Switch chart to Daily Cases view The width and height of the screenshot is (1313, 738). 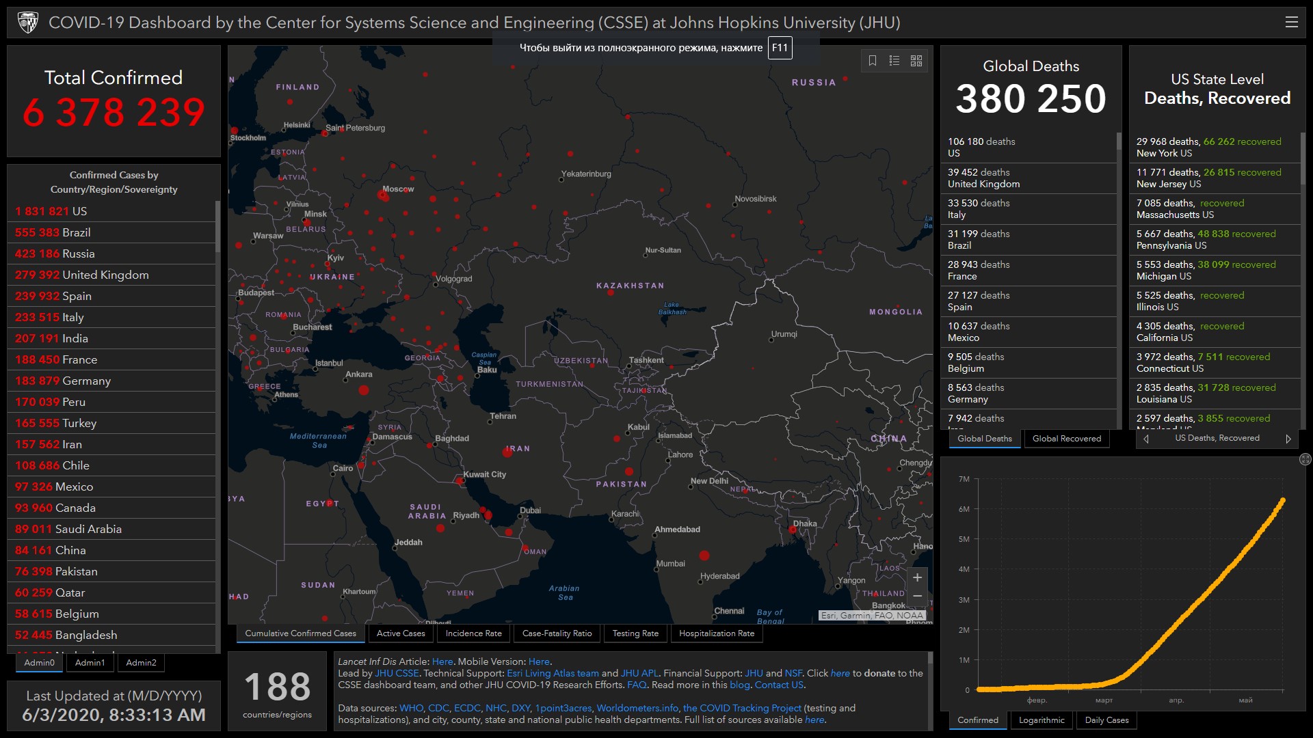[x=1106, y=720]
